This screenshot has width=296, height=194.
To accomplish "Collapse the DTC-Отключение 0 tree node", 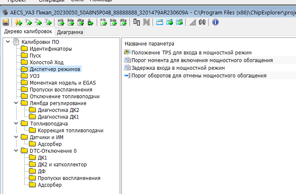I will click(x=16, y=151).
